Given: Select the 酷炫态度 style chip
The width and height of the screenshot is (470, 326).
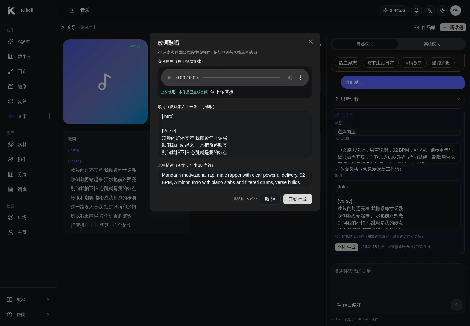Looking at the screenshot, I should tap(441, 63).
